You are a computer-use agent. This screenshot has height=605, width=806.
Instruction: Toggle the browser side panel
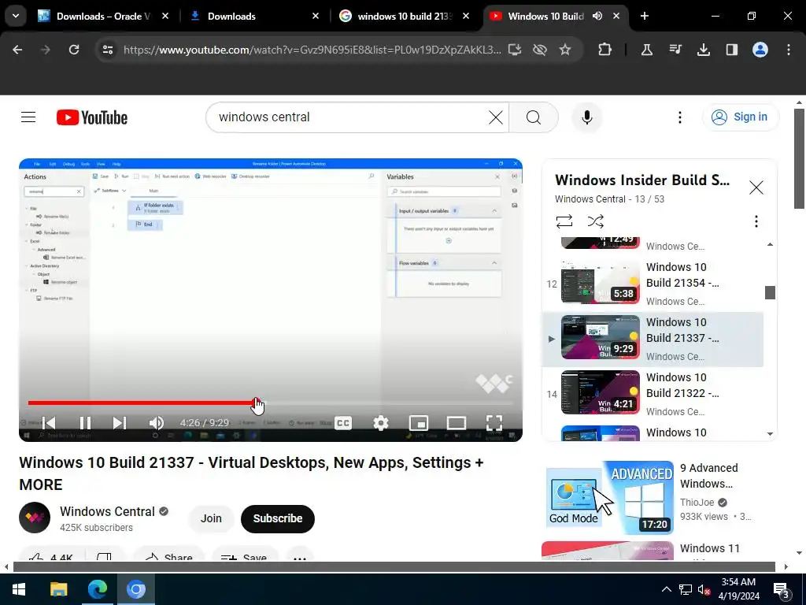731,50
